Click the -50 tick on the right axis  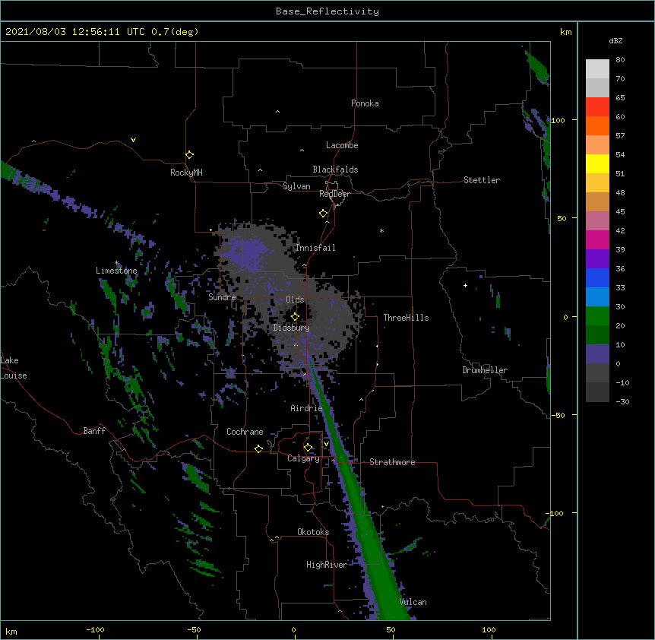point(558,415)
